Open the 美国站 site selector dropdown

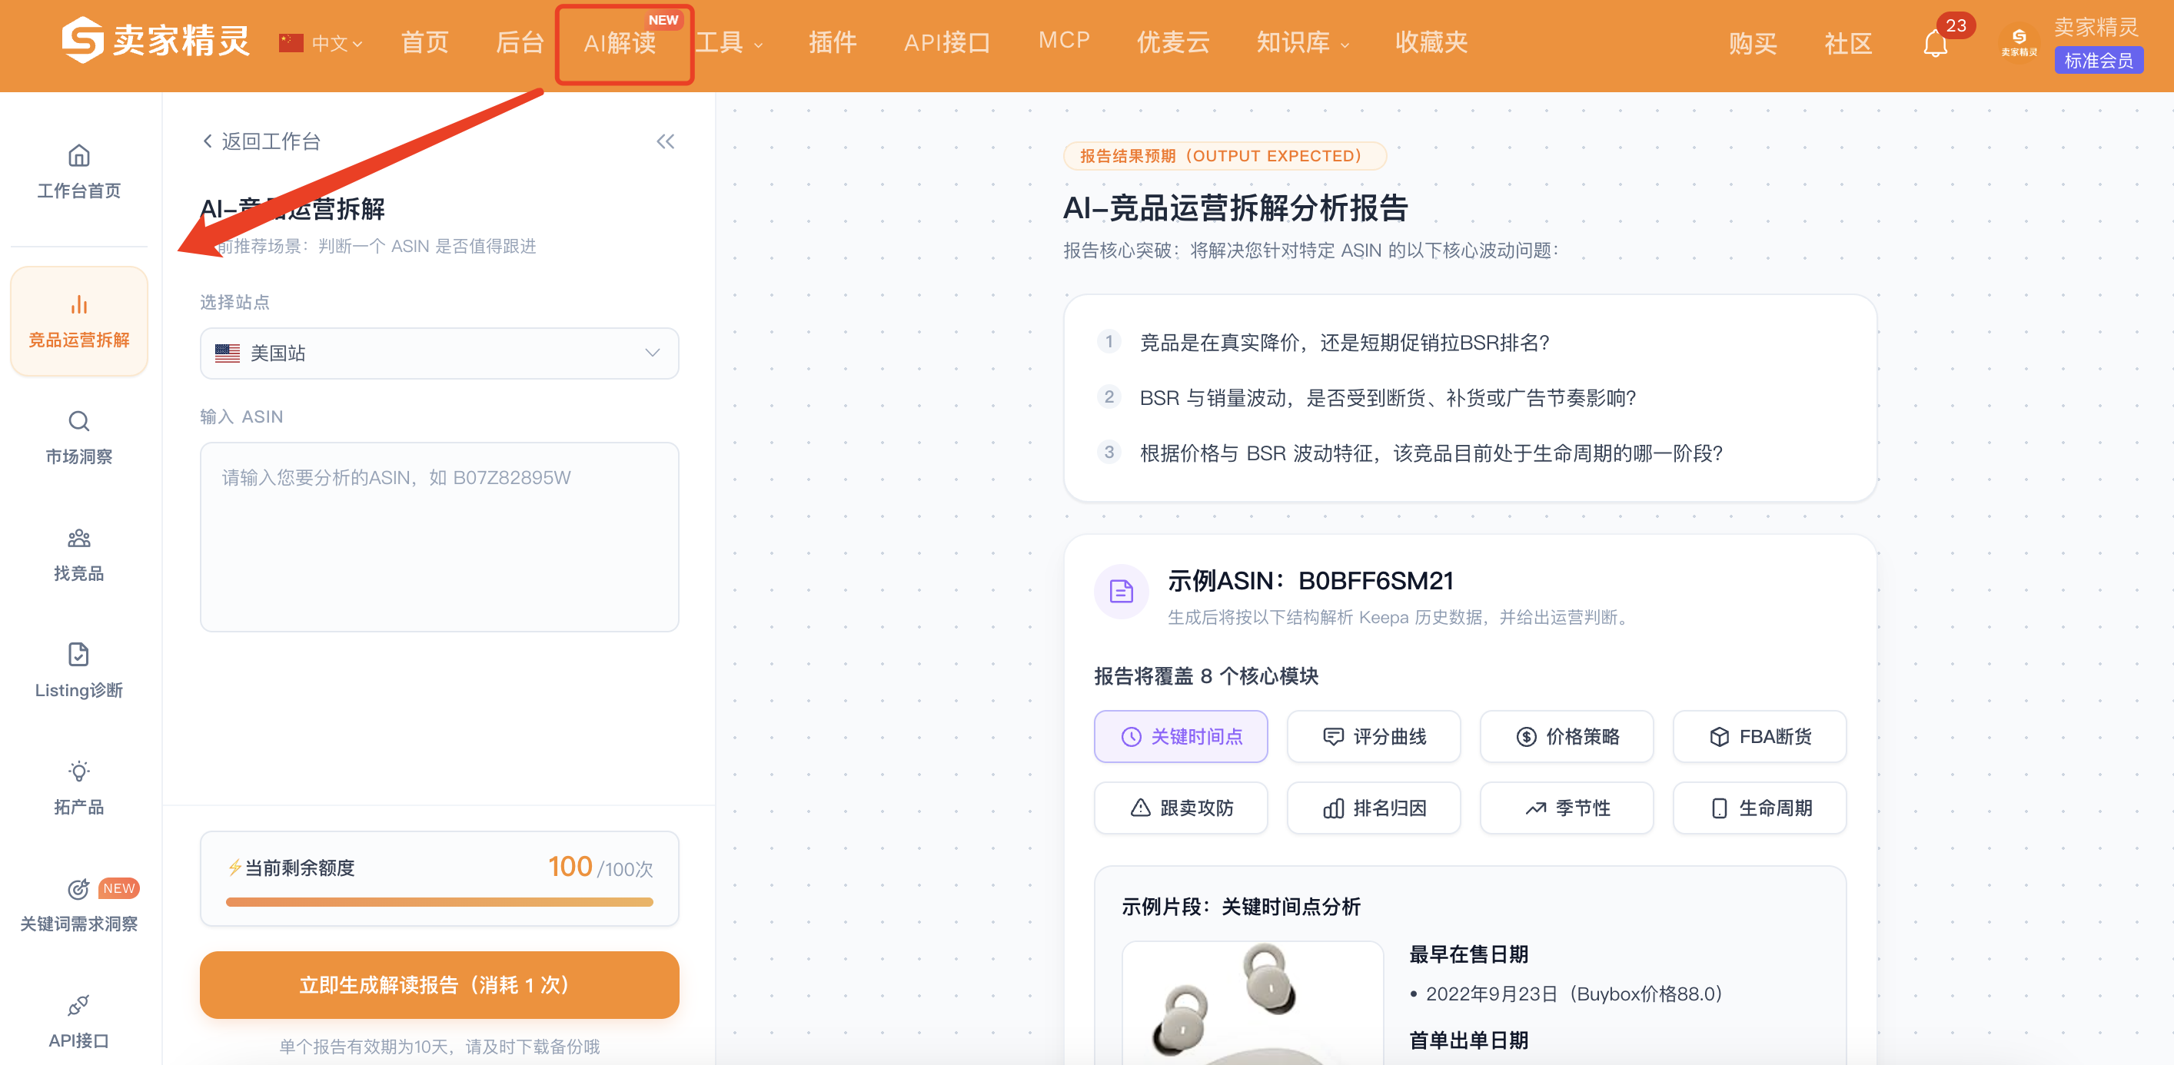point(439,353)
